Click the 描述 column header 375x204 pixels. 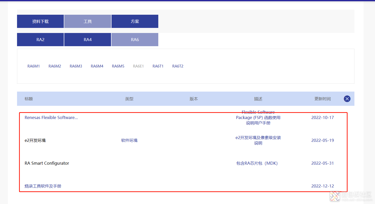pyautogui.click(x=258, y=99)
